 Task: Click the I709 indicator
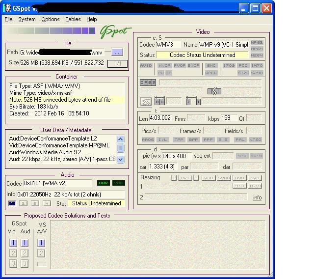(x=229, y=65)
